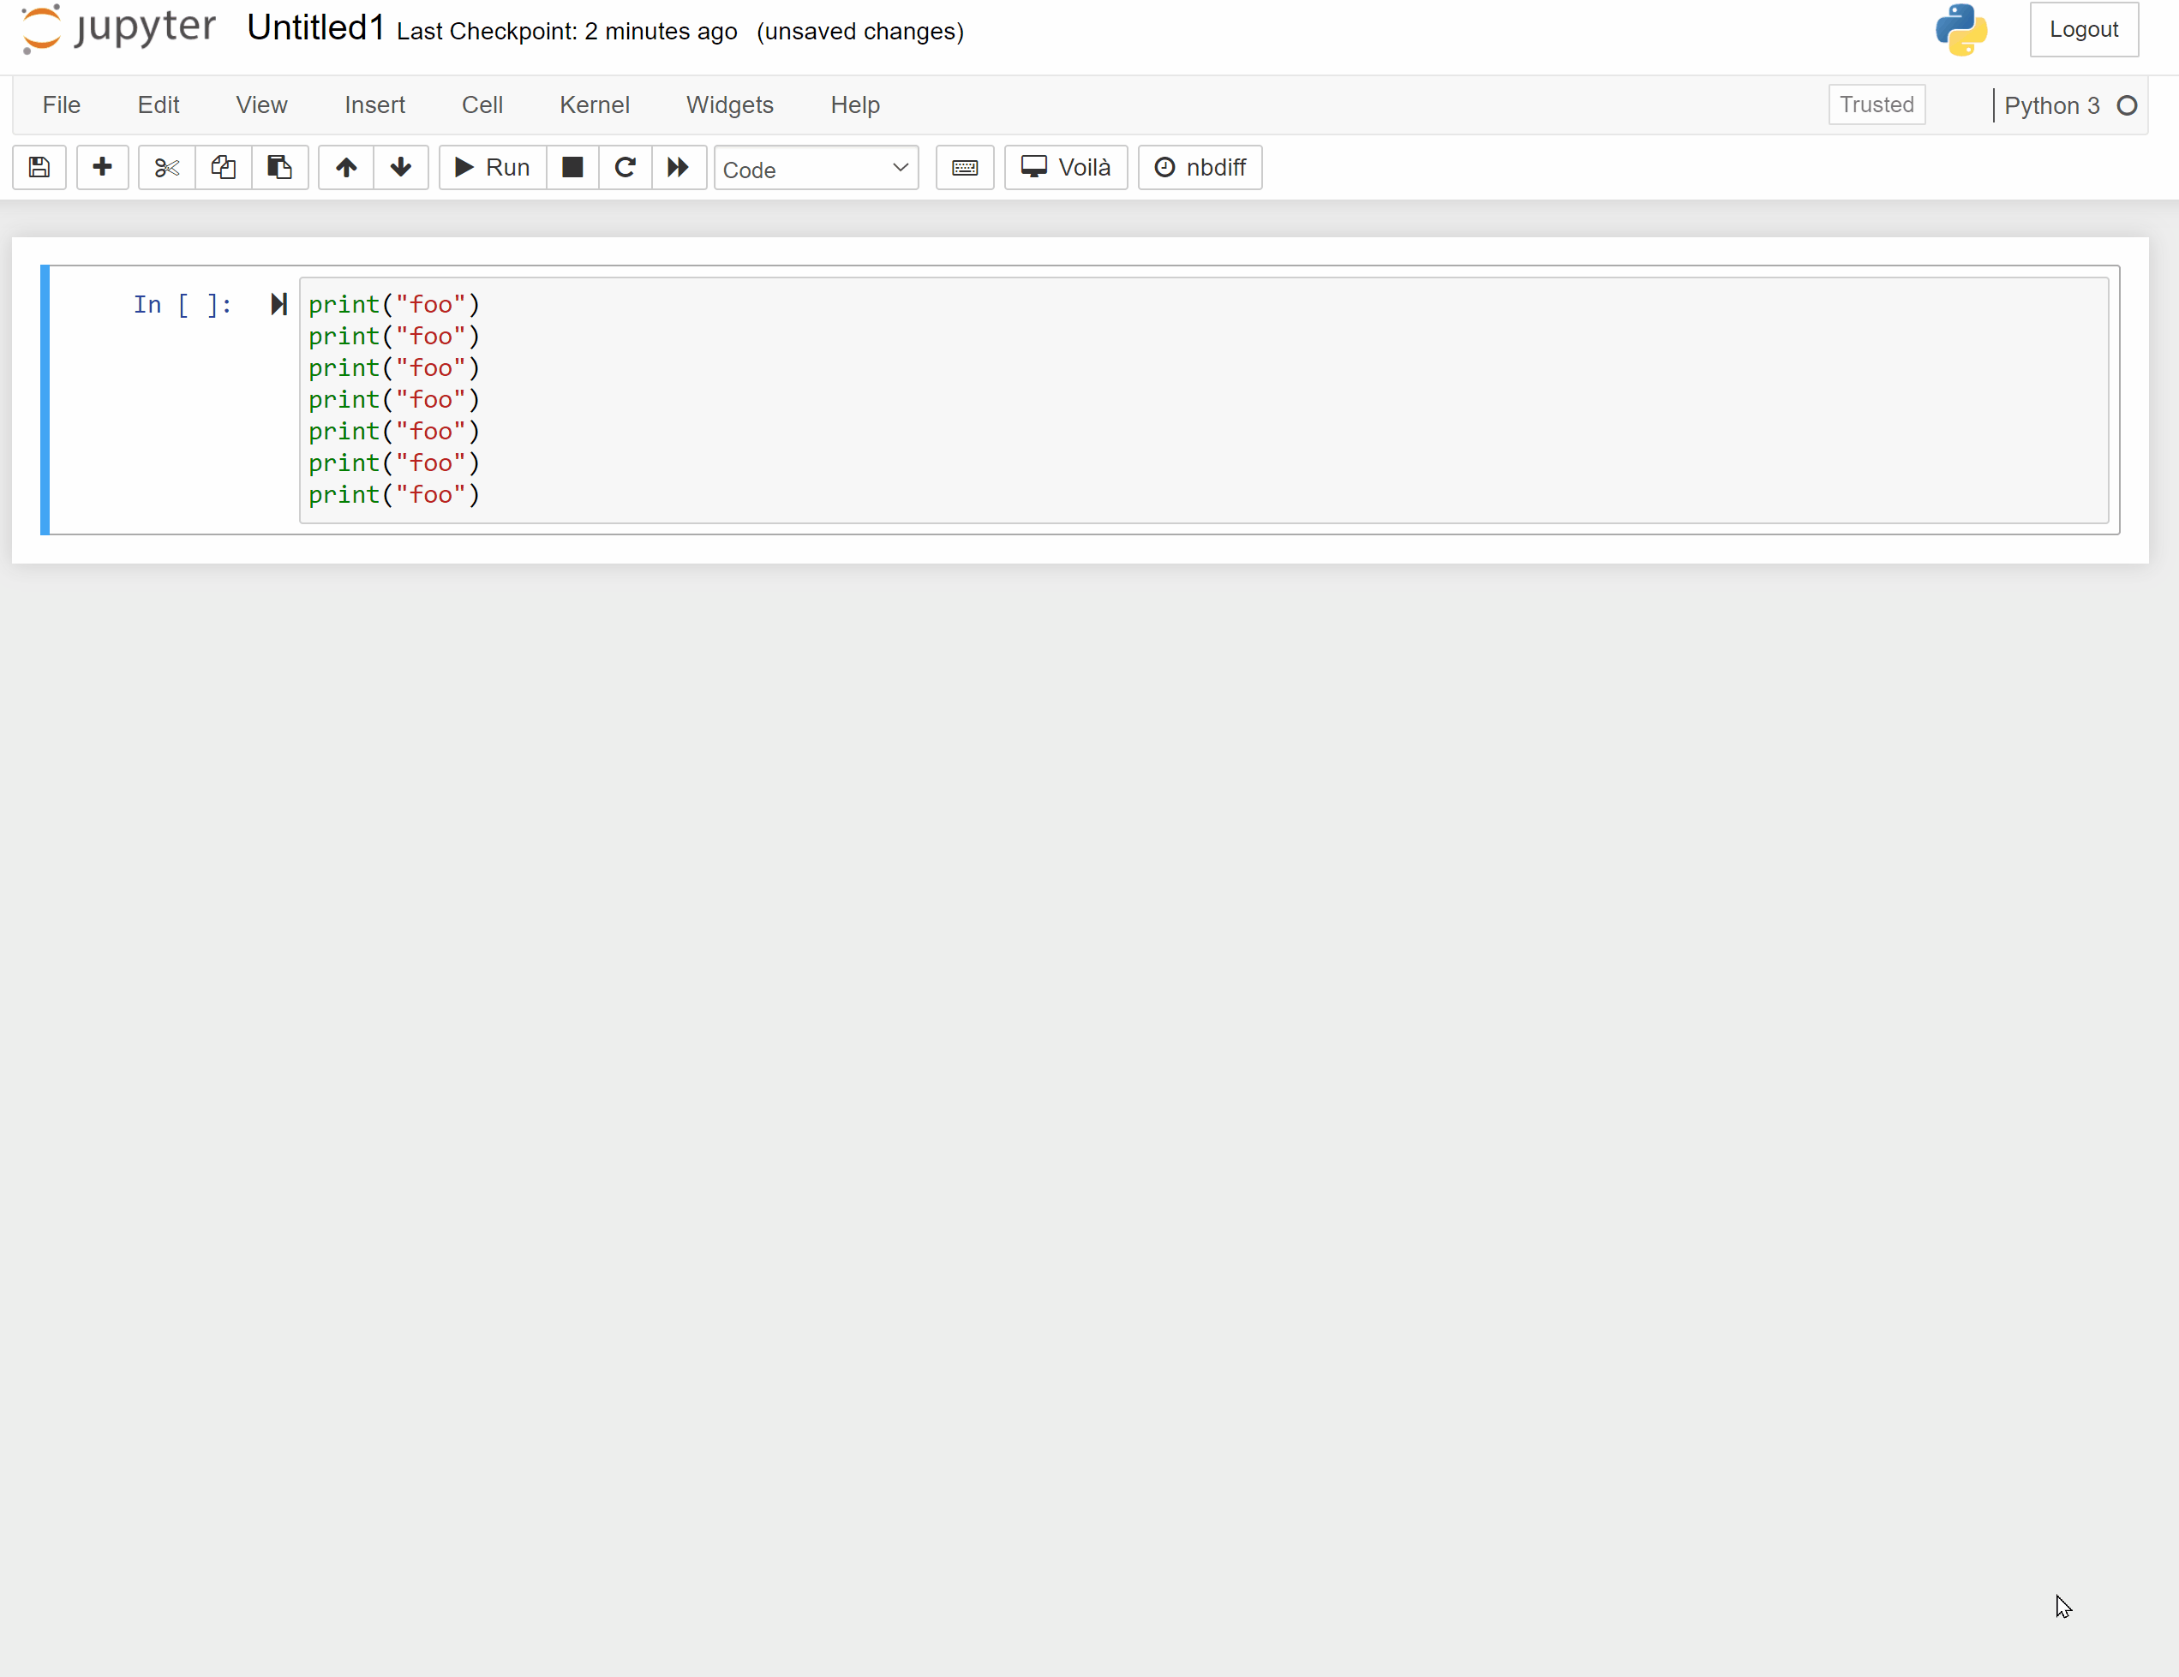Rename notebook by clicking Untitled1 title

pos(315,28)
